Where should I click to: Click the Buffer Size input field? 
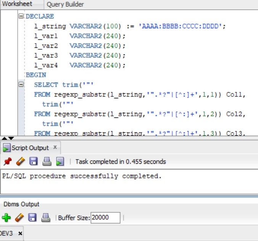[105, 218]
